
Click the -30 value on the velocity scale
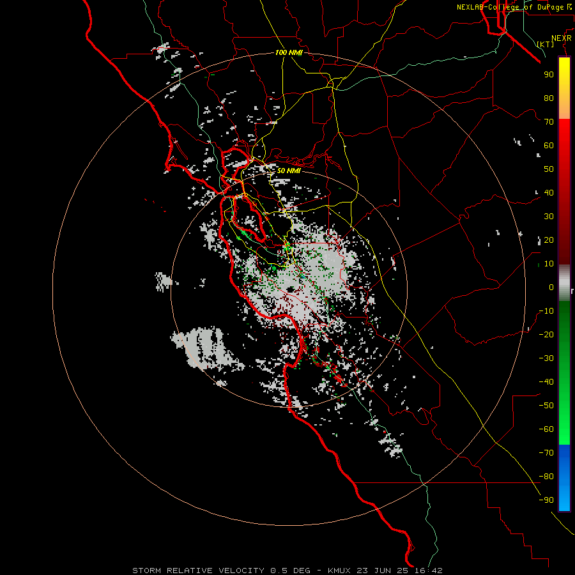tap(546, 358)
